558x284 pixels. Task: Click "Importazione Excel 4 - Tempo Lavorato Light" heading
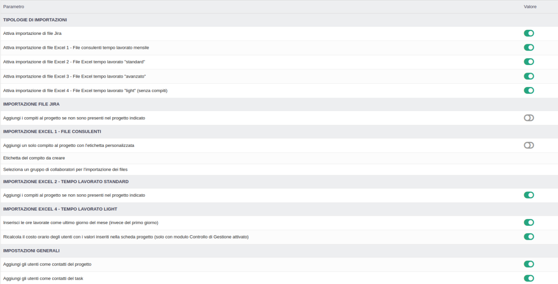pos(60,209)
